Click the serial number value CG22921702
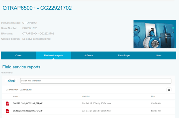179x118 pixels. 29,28
